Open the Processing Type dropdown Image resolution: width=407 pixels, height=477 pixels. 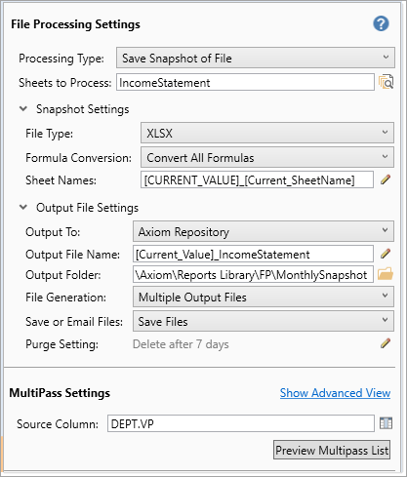256,58
